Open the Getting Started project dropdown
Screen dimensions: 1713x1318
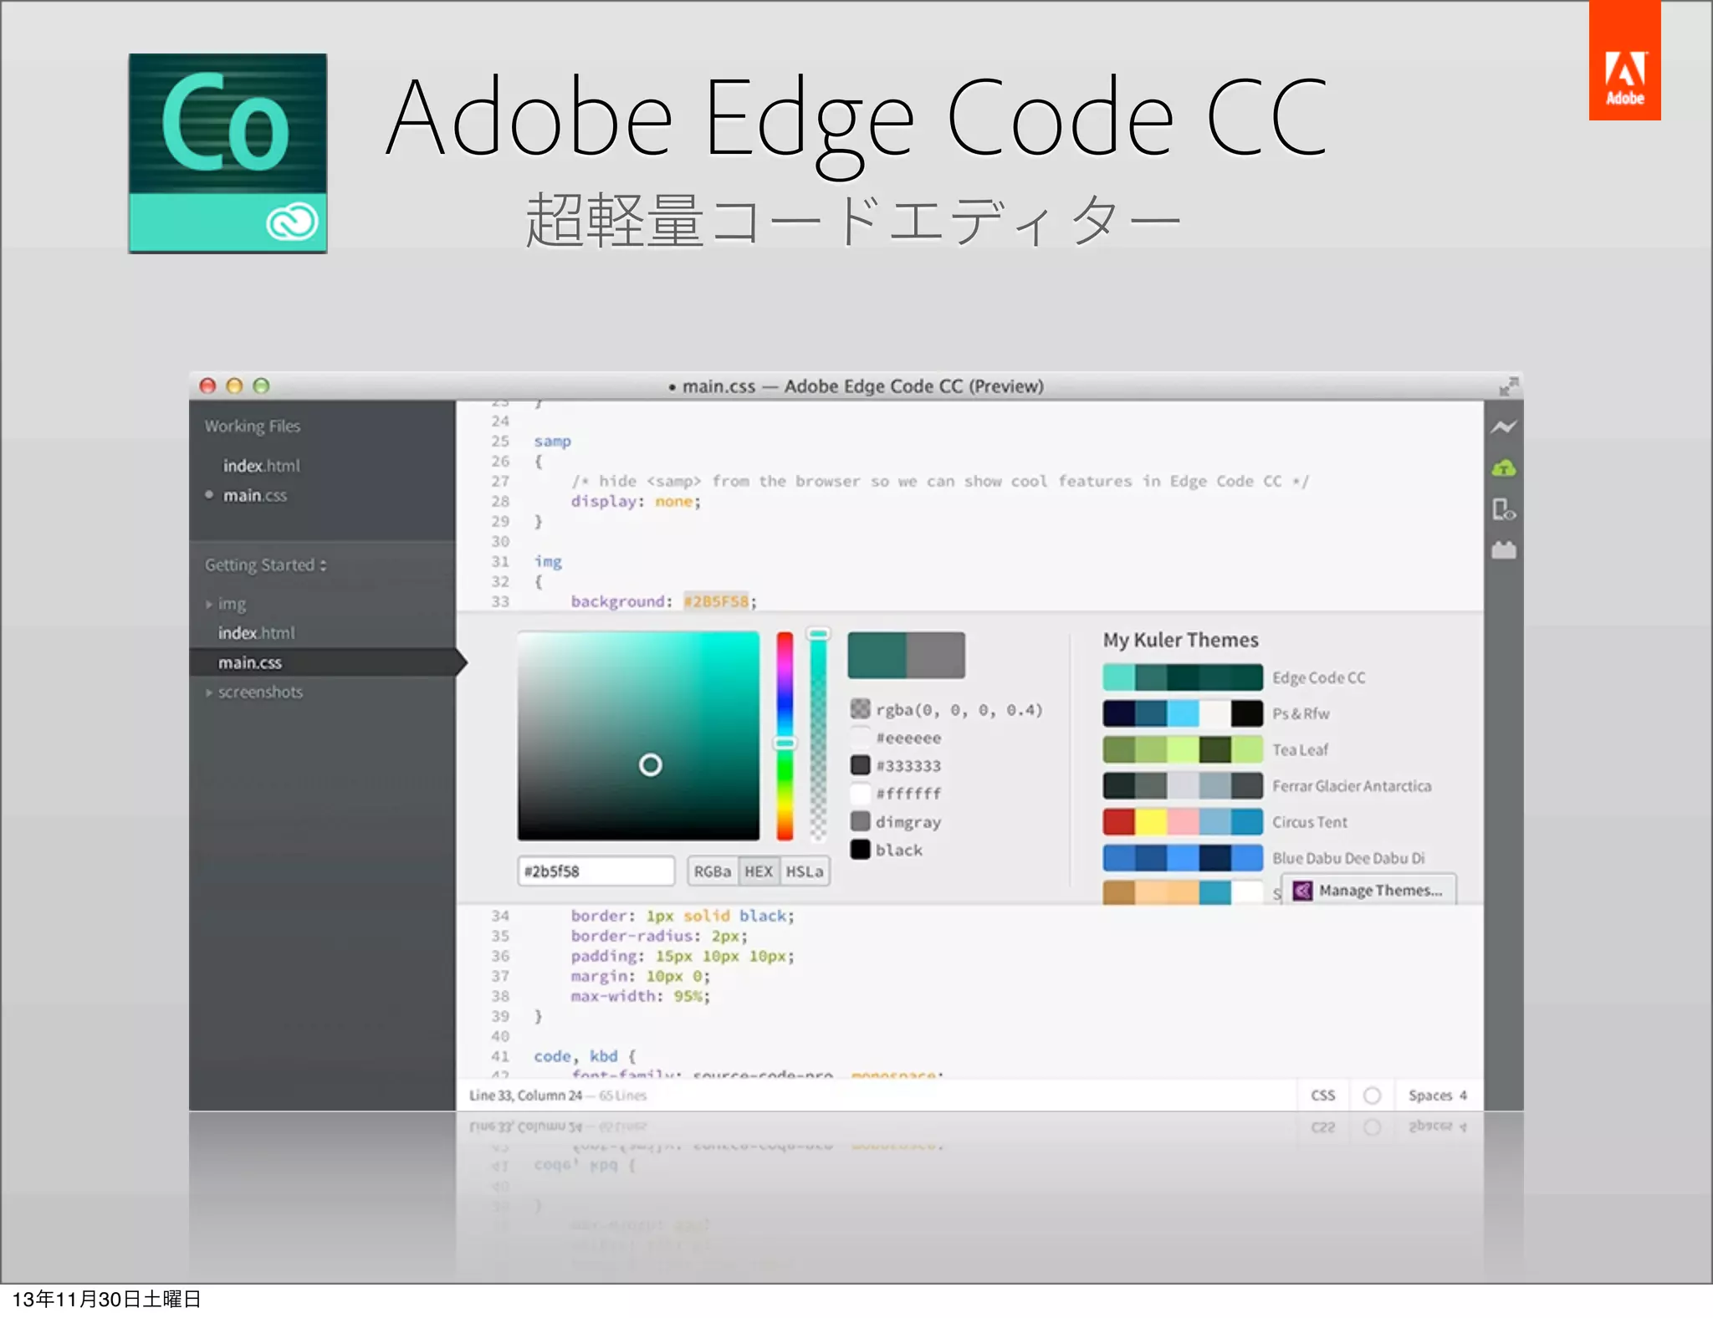tap(265, 565)
